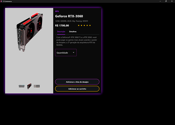175x125 pixels.
Task: Give five stars using the last star
Action: click(90, 25)
